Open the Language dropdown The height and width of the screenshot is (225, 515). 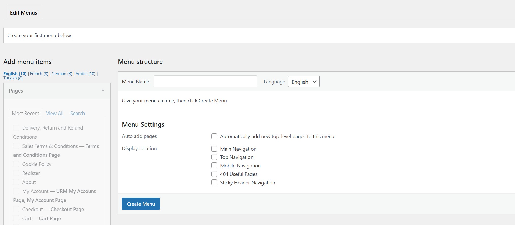coord(304,82)
